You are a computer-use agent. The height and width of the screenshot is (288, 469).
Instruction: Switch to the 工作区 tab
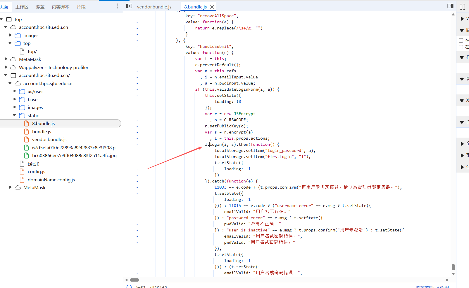22,7
